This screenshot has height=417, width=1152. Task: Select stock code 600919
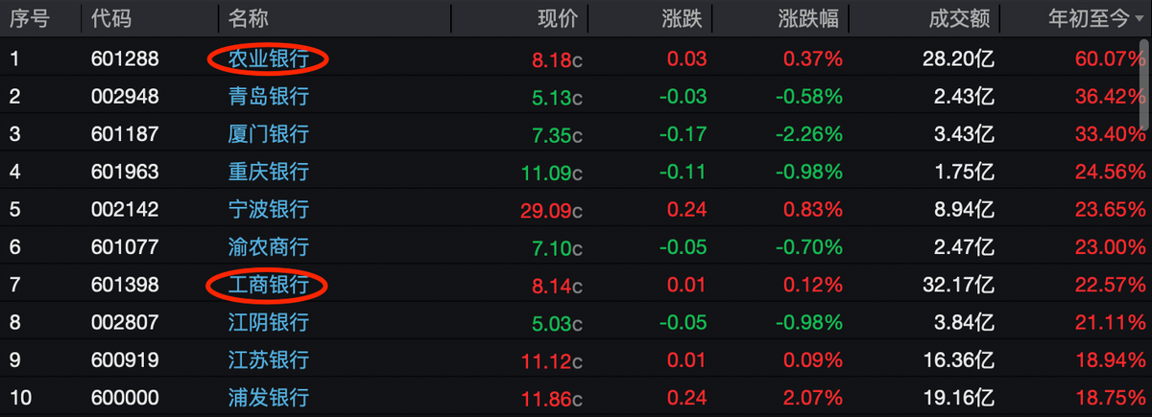[125, 359]
